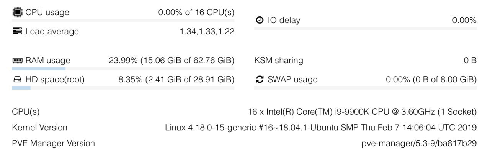The height and width of the screenshot is (160, 490).
Task: Click the 0.00% of 16 CPU(s) value
Action: tap(196, 12)
